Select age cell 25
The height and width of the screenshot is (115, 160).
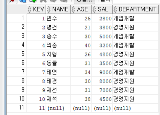point(81,19)
